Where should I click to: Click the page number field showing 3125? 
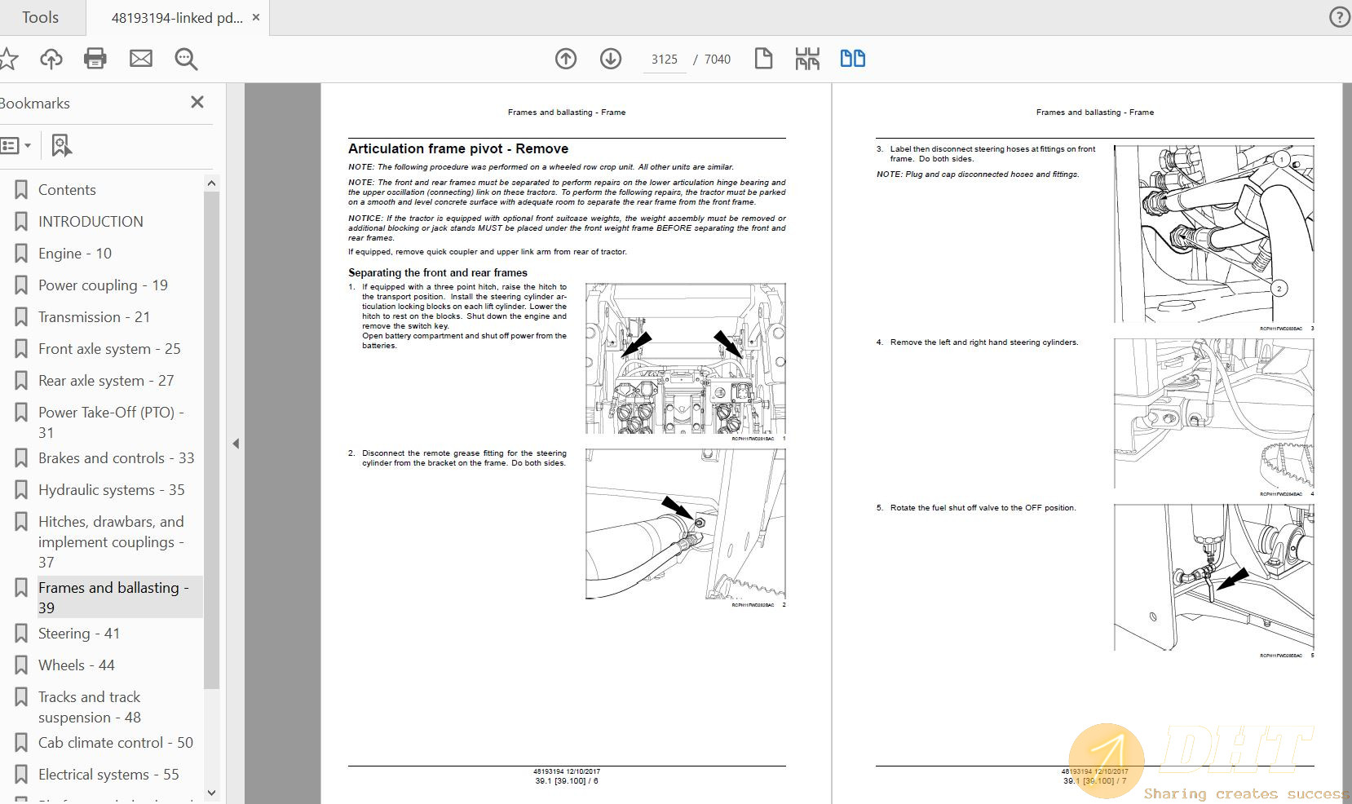pyautogui.click(x=665, y=60)
